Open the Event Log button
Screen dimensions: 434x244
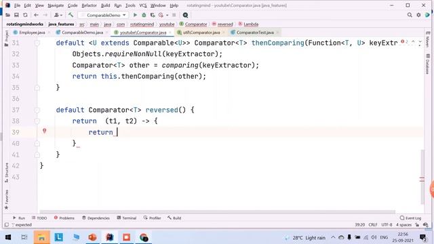[410, 218]
